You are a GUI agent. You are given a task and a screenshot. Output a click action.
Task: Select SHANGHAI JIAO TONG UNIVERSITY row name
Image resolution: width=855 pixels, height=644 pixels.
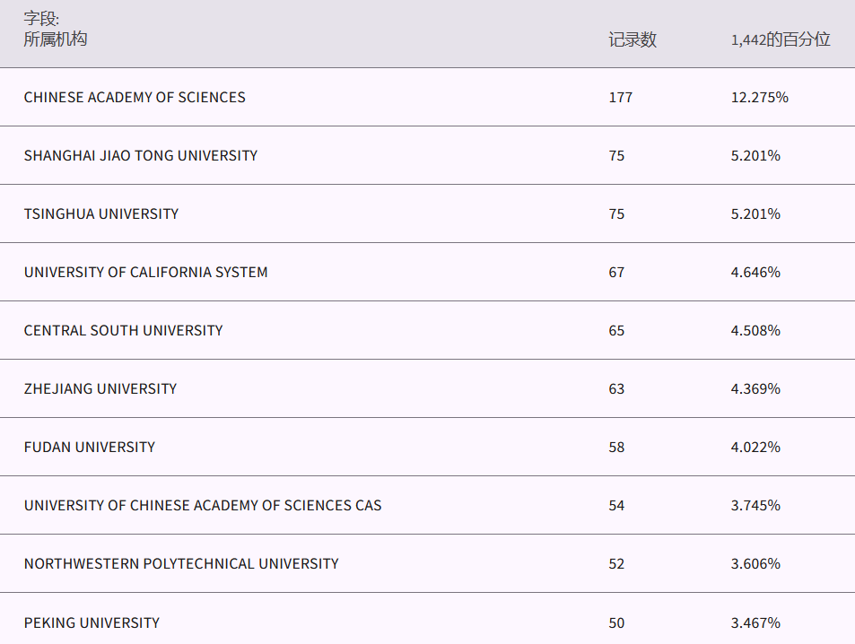(x=141, y=155)
